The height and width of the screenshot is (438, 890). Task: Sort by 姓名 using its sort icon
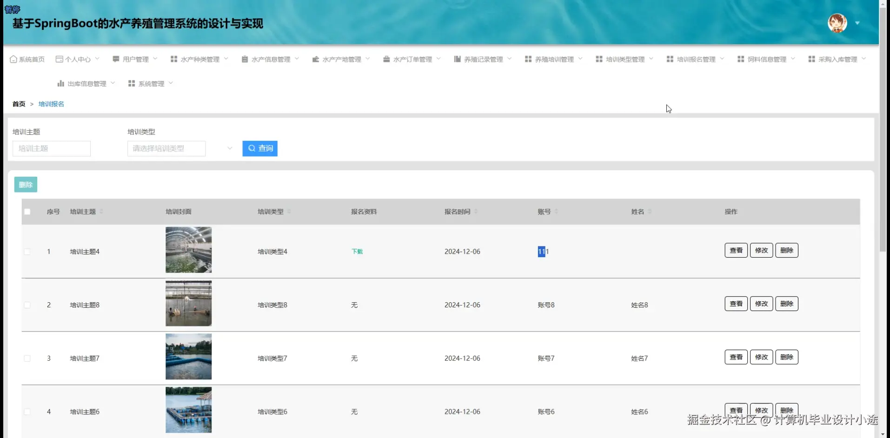650,212
